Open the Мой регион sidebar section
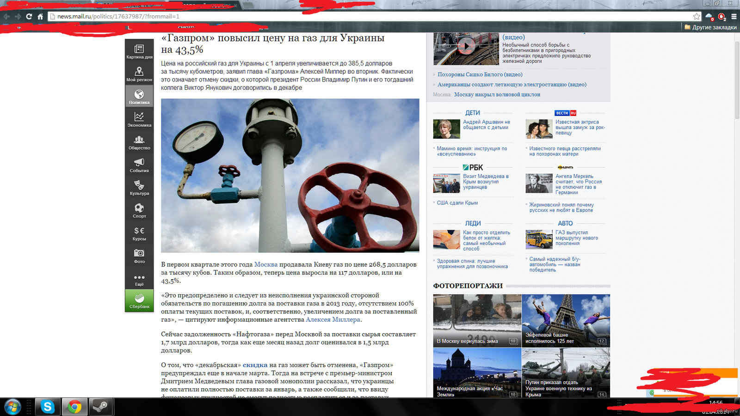The width and height of the screenshot is (740, 416). [x=139, y=73]
